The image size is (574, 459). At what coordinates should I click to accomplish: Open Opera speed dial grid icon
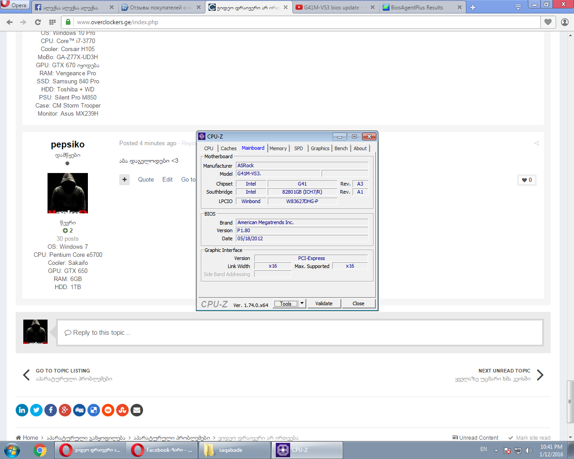pos(52,22)
